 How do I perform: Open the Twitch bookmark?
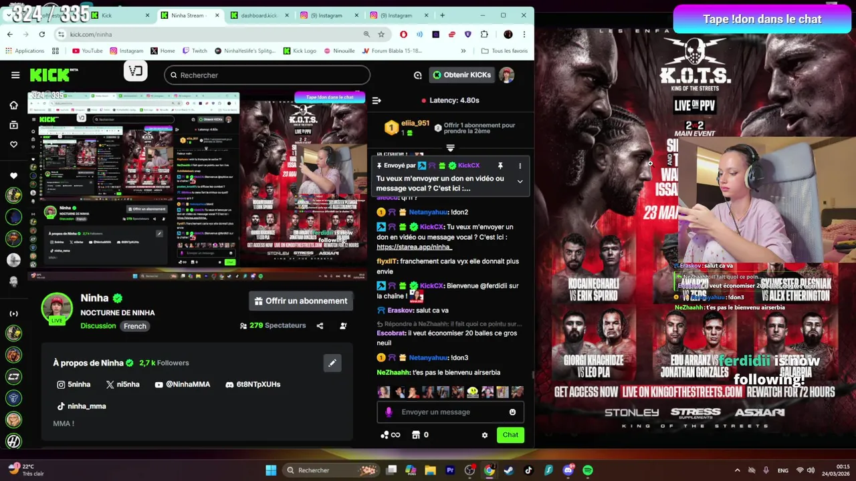coord(194,51)
